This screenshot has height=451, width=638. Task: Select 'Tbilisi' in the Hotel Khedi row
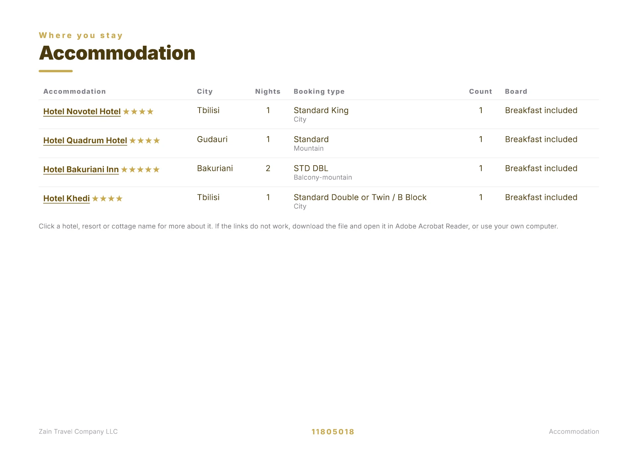click(x=208, y=197)
